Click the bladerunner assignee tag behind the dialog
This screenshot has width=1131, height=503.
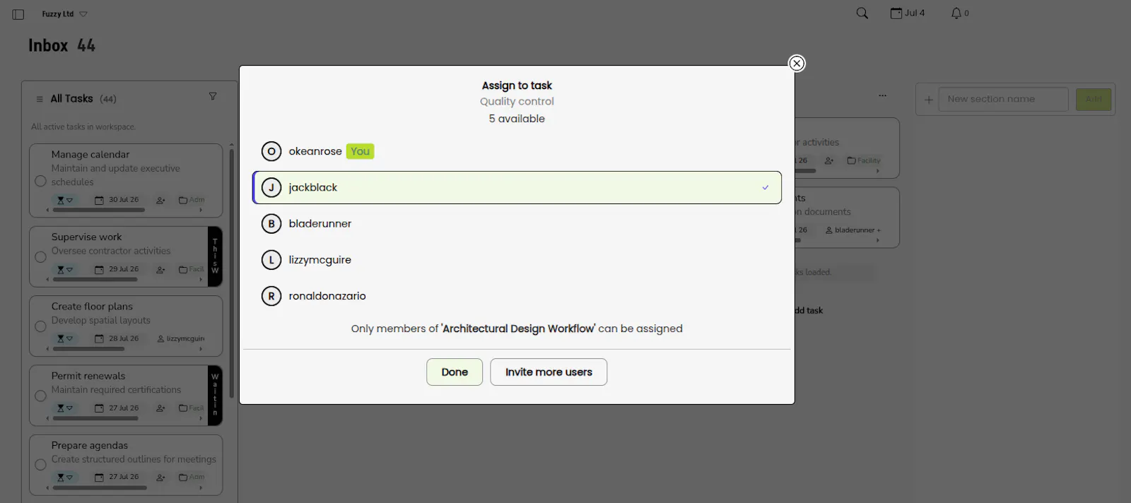[x=853, y=230]
